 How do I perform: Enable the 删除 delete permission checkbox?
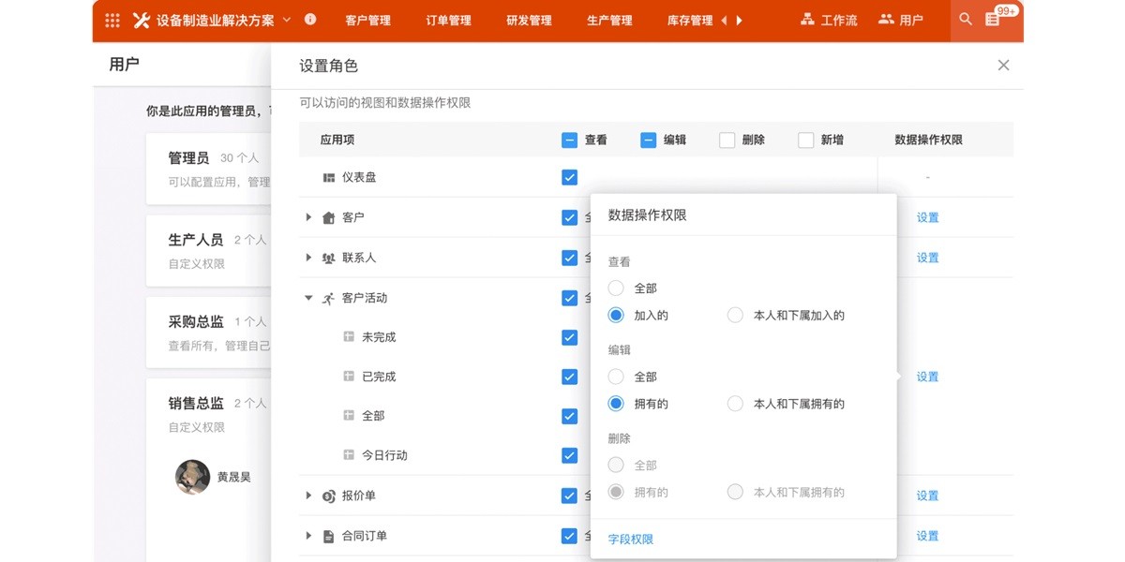(727, 140)
